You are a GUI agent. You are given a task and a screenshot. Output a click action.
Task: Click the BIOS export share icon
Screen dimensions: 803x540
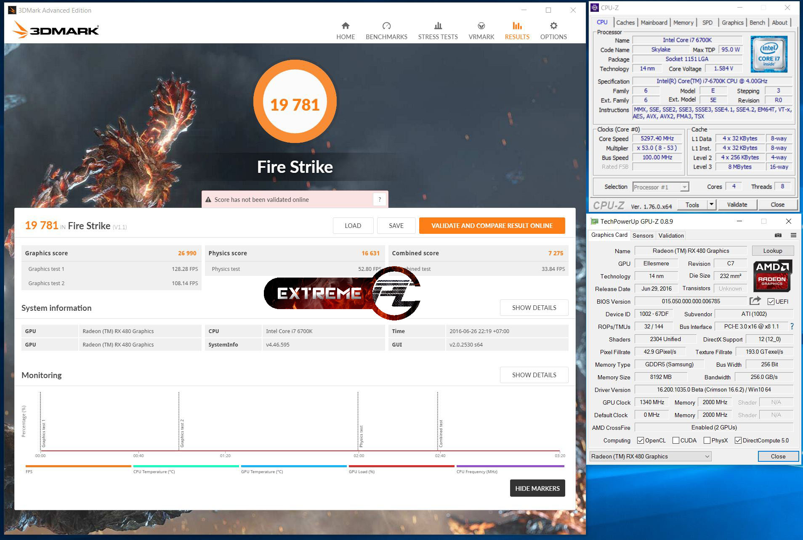[755, 301]
